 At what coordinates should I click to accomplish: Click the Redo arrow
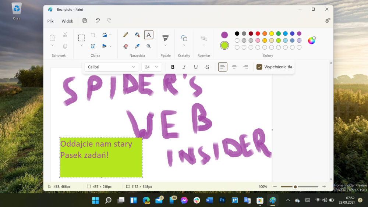109,21
